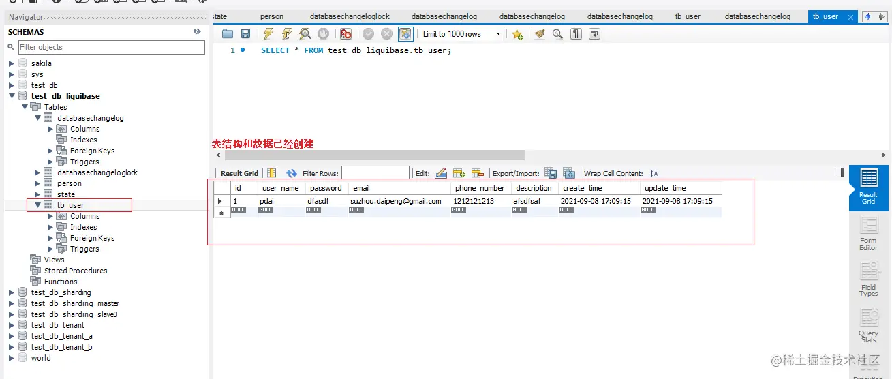Image resolution: width=892 pixels, height=379 pixels.
Task: Run Explain plan magnifier-lightning icon
Action: [x=305, y=33]
